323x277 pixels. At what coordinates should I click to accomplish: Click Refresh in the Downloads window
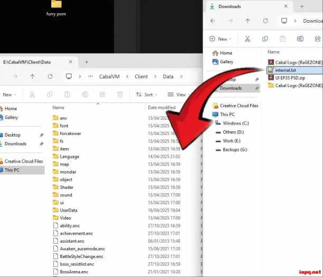(265, 21)
